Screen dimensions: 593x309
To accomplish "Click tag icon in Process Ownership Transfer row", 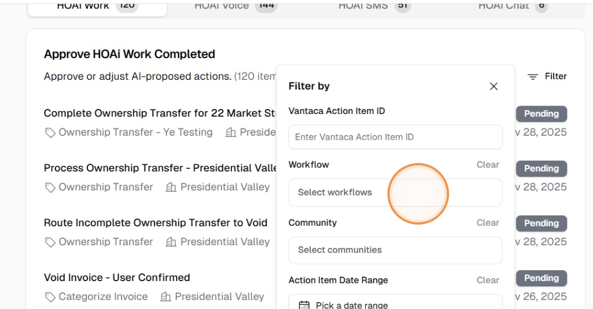I will coord(50,188).
